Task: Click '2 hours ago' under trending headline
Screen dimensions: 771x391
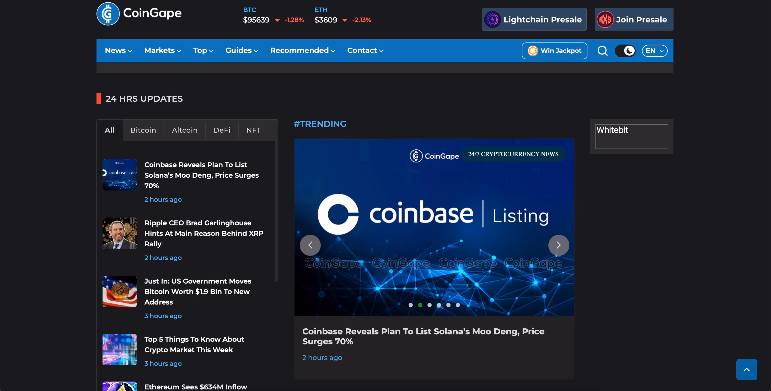Action: point(322,357)
